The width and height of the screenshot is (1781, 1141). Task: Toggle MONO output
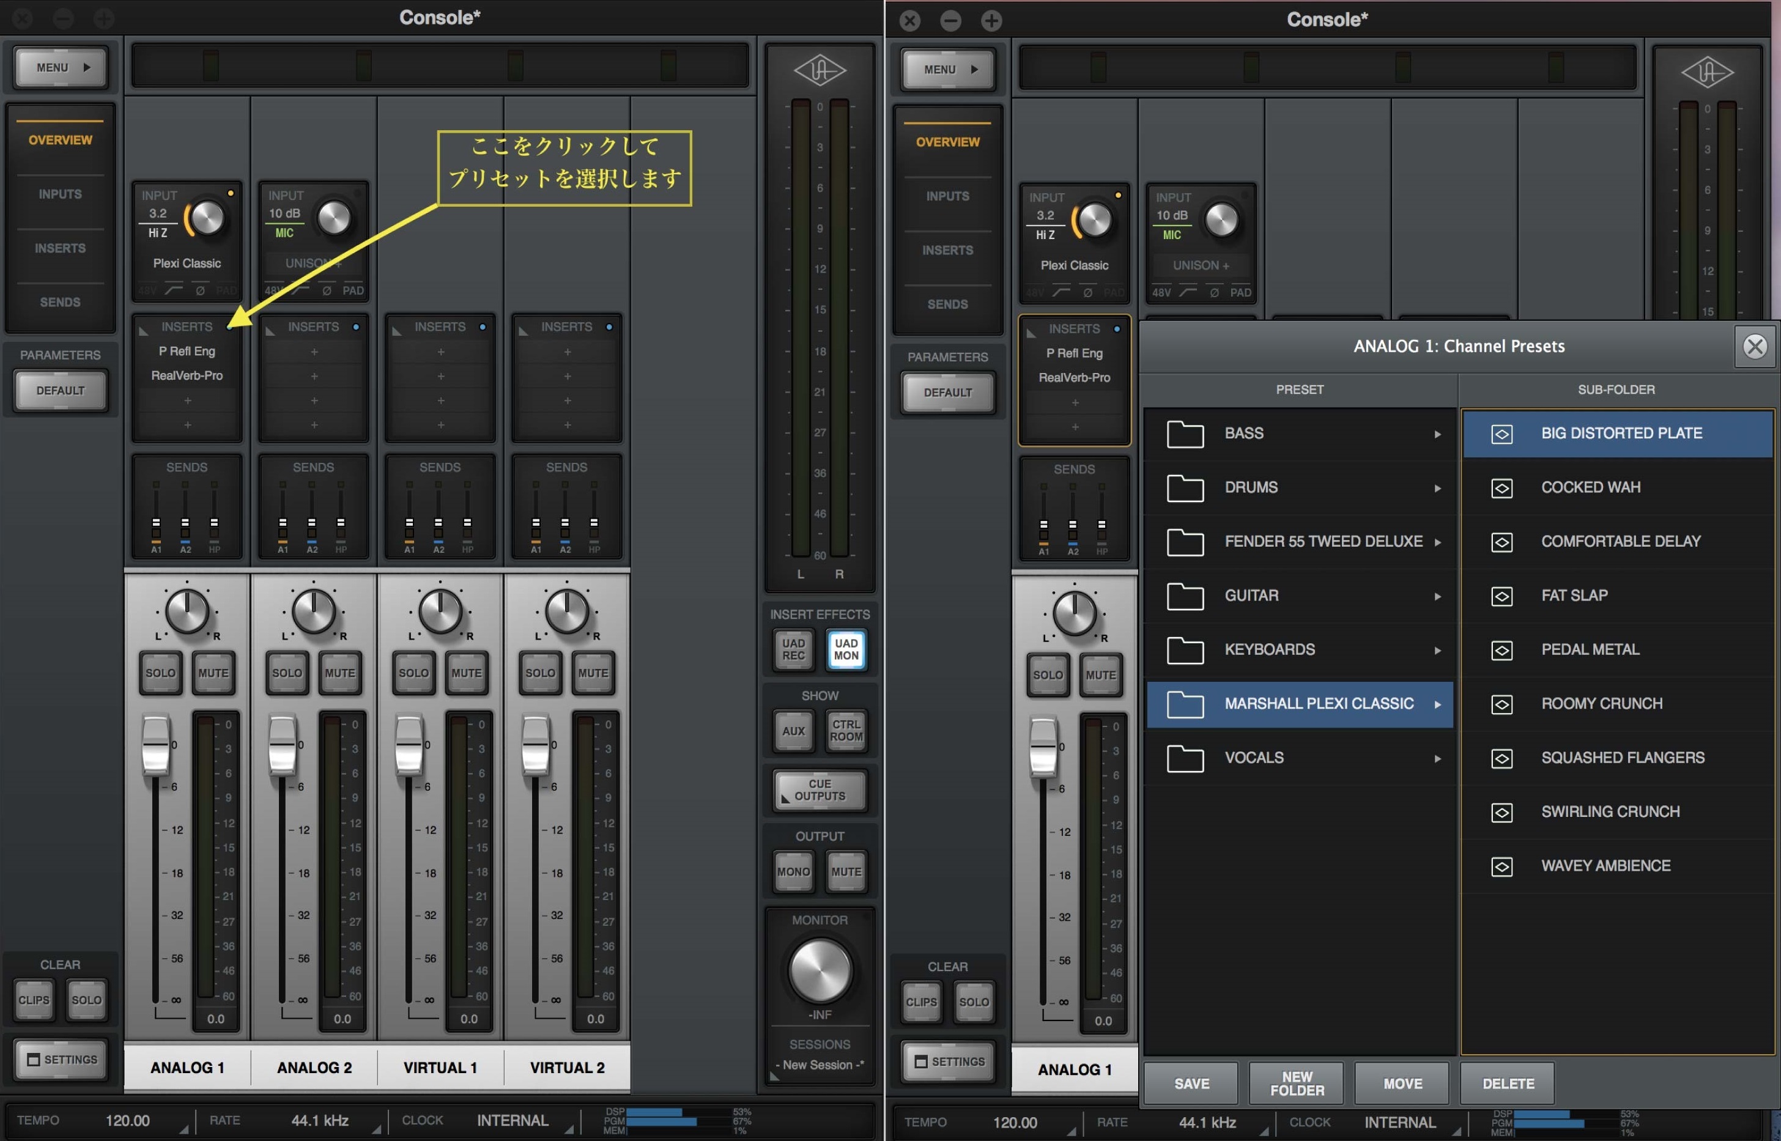pos(793,872)
